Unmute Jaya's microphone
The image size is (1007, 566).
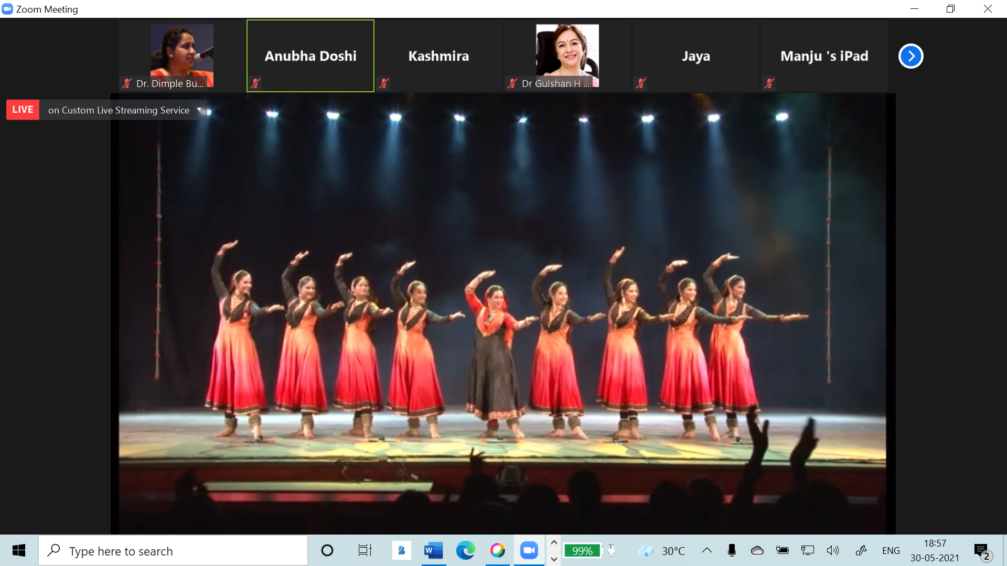click(640, 83)
